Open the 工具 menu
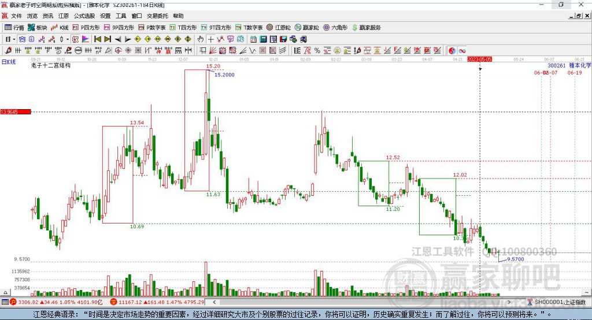This screenshot has width=592, height=320. point(121,16)
